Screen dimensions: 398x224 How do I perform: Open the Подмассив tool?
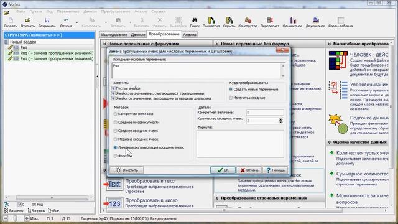(x=211, y=20)
